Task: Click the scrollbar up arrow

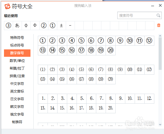Action: 160,36
